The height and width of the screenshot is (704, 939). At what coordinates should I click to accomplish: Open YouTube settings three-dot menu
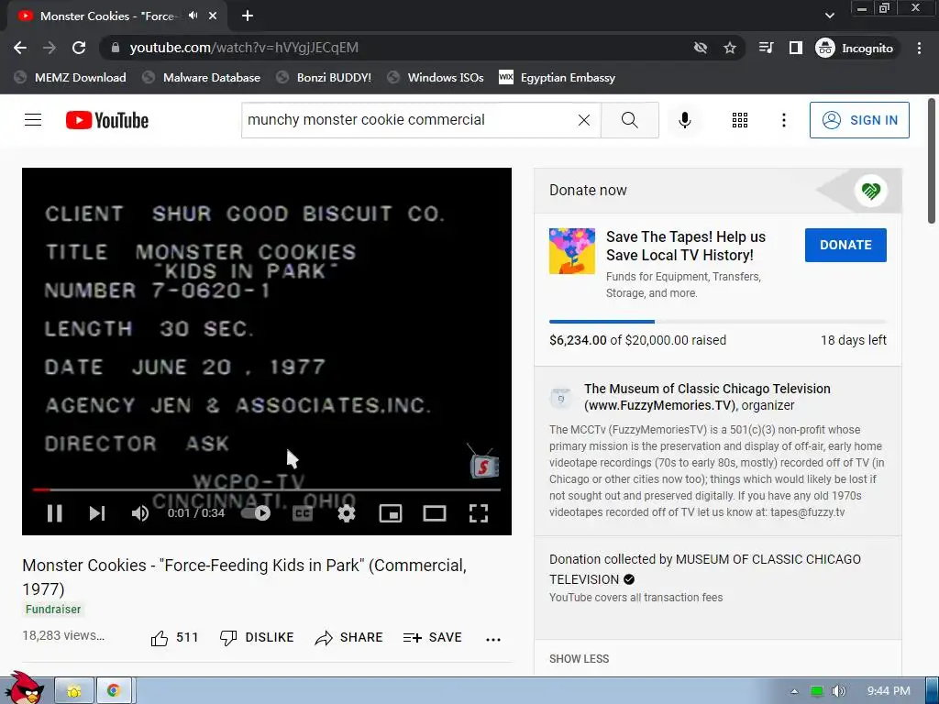(783, 120)
